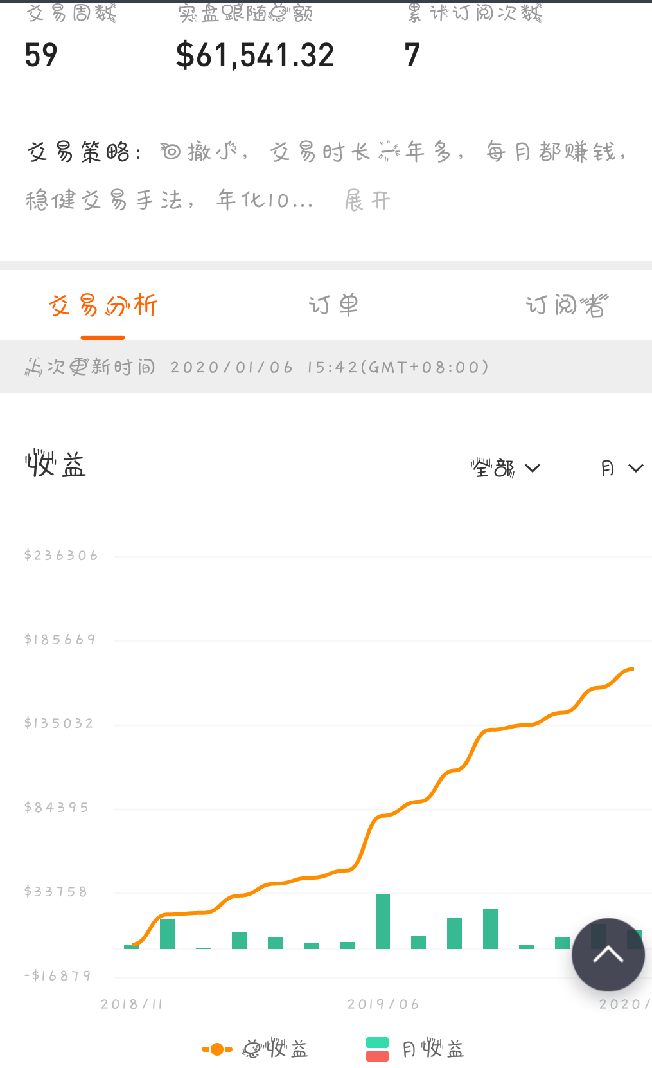Tap the scroll-to-top arrow button
The height and width of the screenshot is (1068, 652).
click(608, 954)
